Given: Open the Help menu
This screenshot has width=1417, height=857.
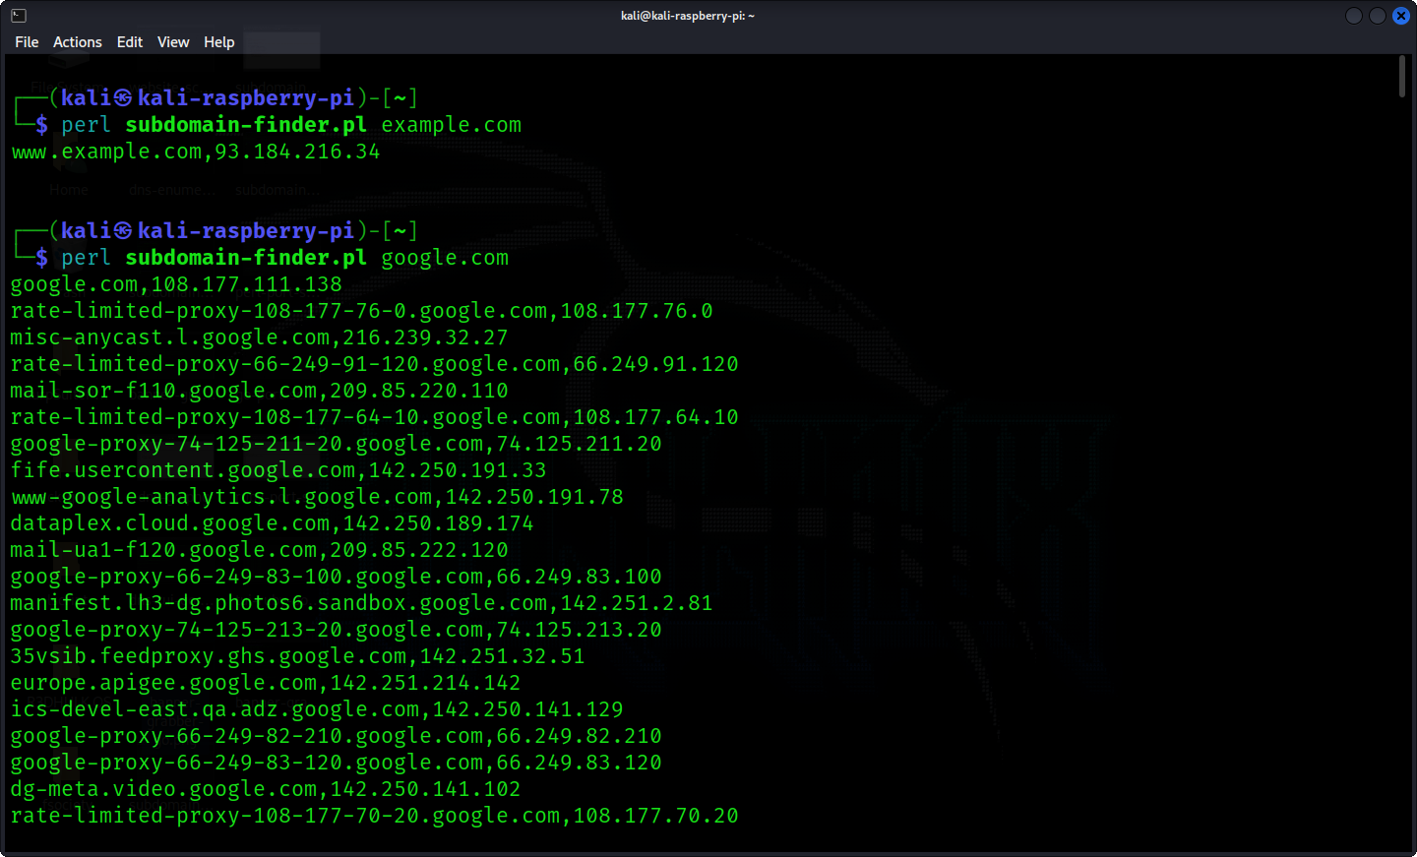Looking at the screenshot, I should 219,42.
